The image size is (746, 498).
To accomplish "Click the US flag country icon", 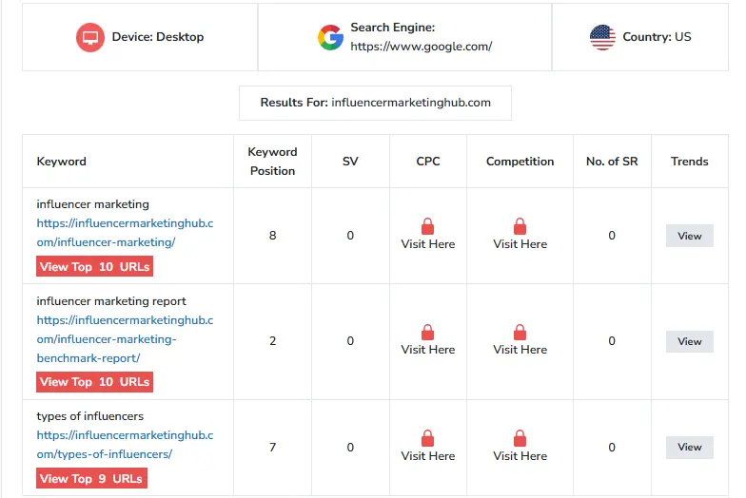I will (x=602, y=37).
